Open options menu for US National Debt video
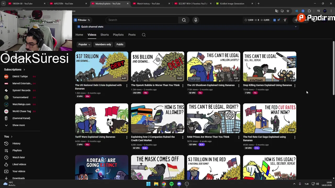 [x=127, y=86]
